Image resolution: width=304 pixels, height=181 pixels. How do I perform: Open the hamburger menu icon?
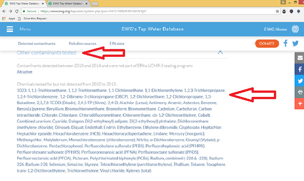pyautogui.click(x=10, y=29)
